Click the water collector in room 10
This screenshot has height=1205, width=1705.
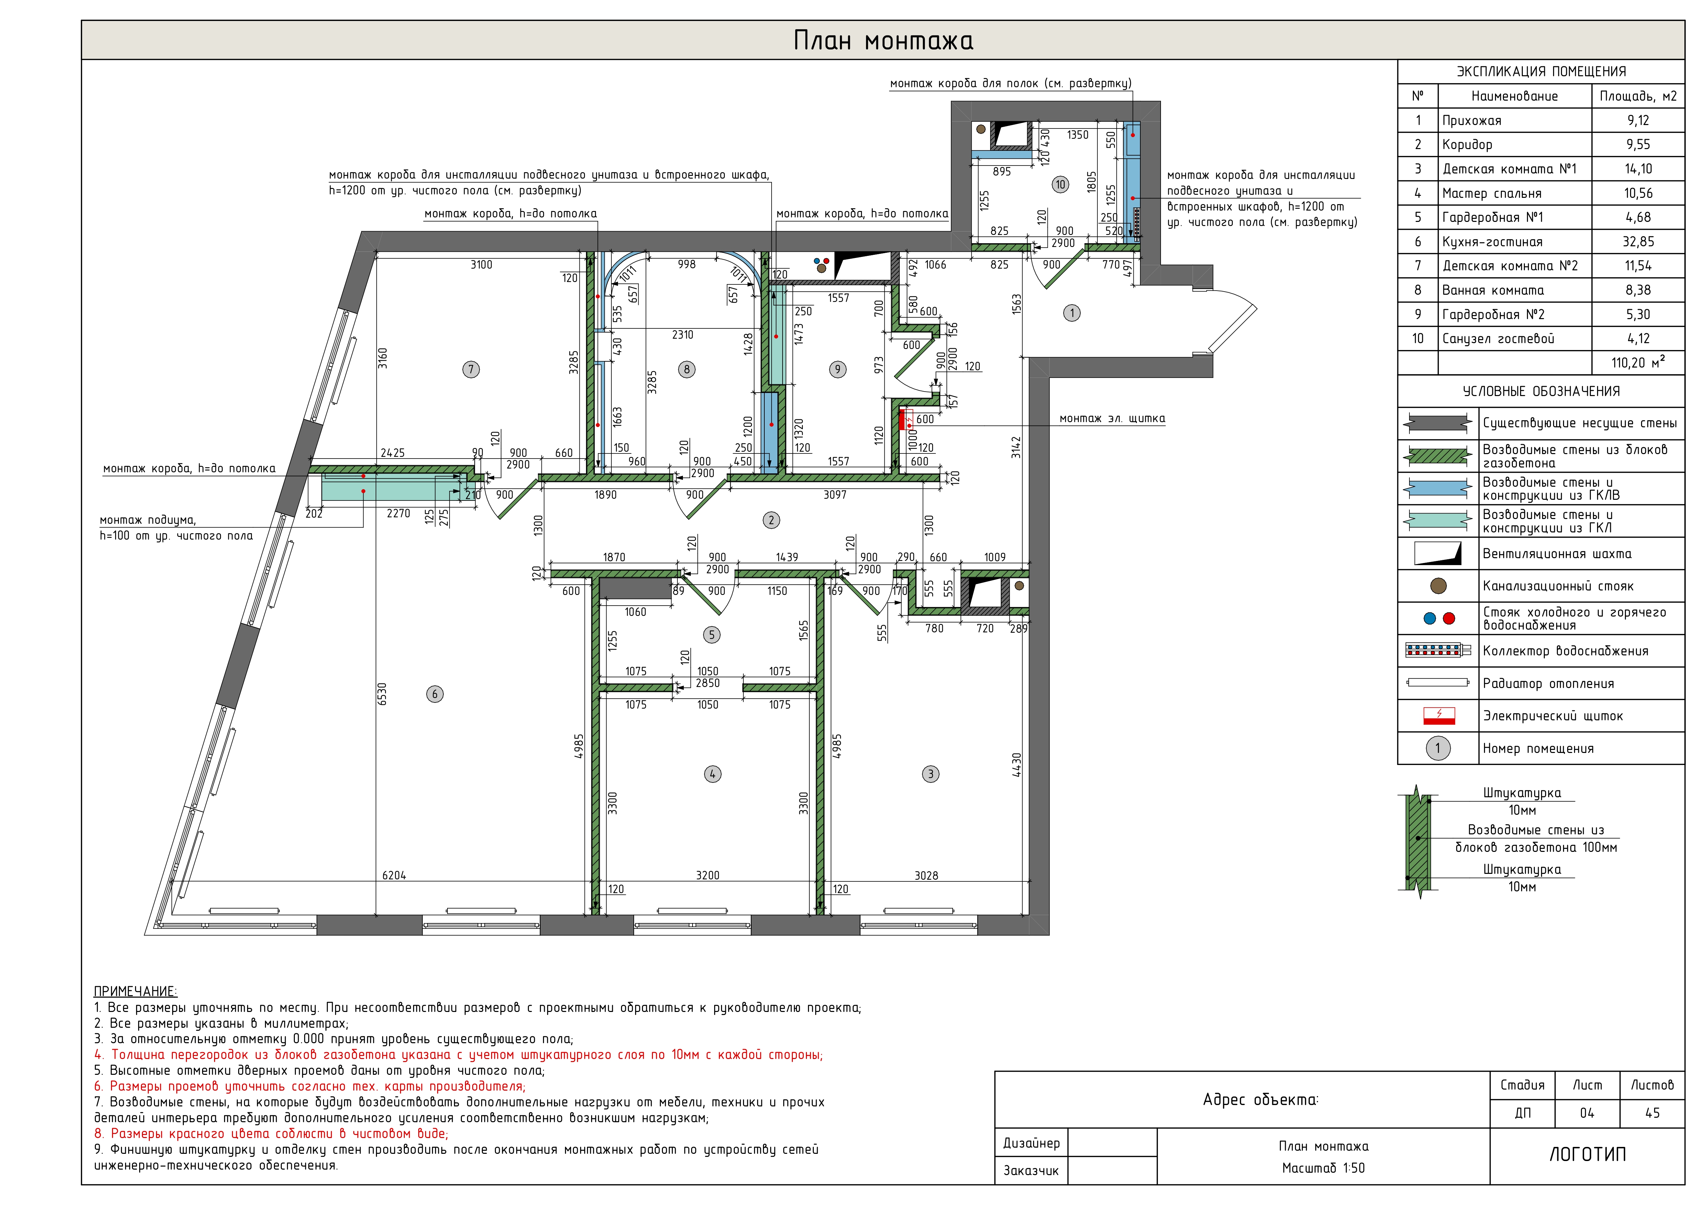(x=1136, y=223)
